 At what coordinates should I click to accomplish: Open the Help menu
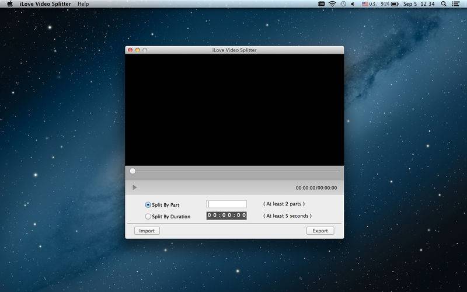click(83, 4)
